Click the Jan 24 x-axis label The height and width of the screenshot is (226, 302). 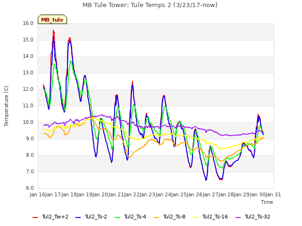163,195
